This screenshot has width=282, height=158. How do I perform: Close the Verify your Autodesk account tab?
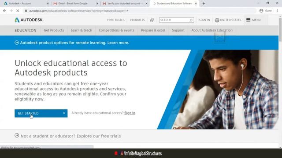point(146,4)
